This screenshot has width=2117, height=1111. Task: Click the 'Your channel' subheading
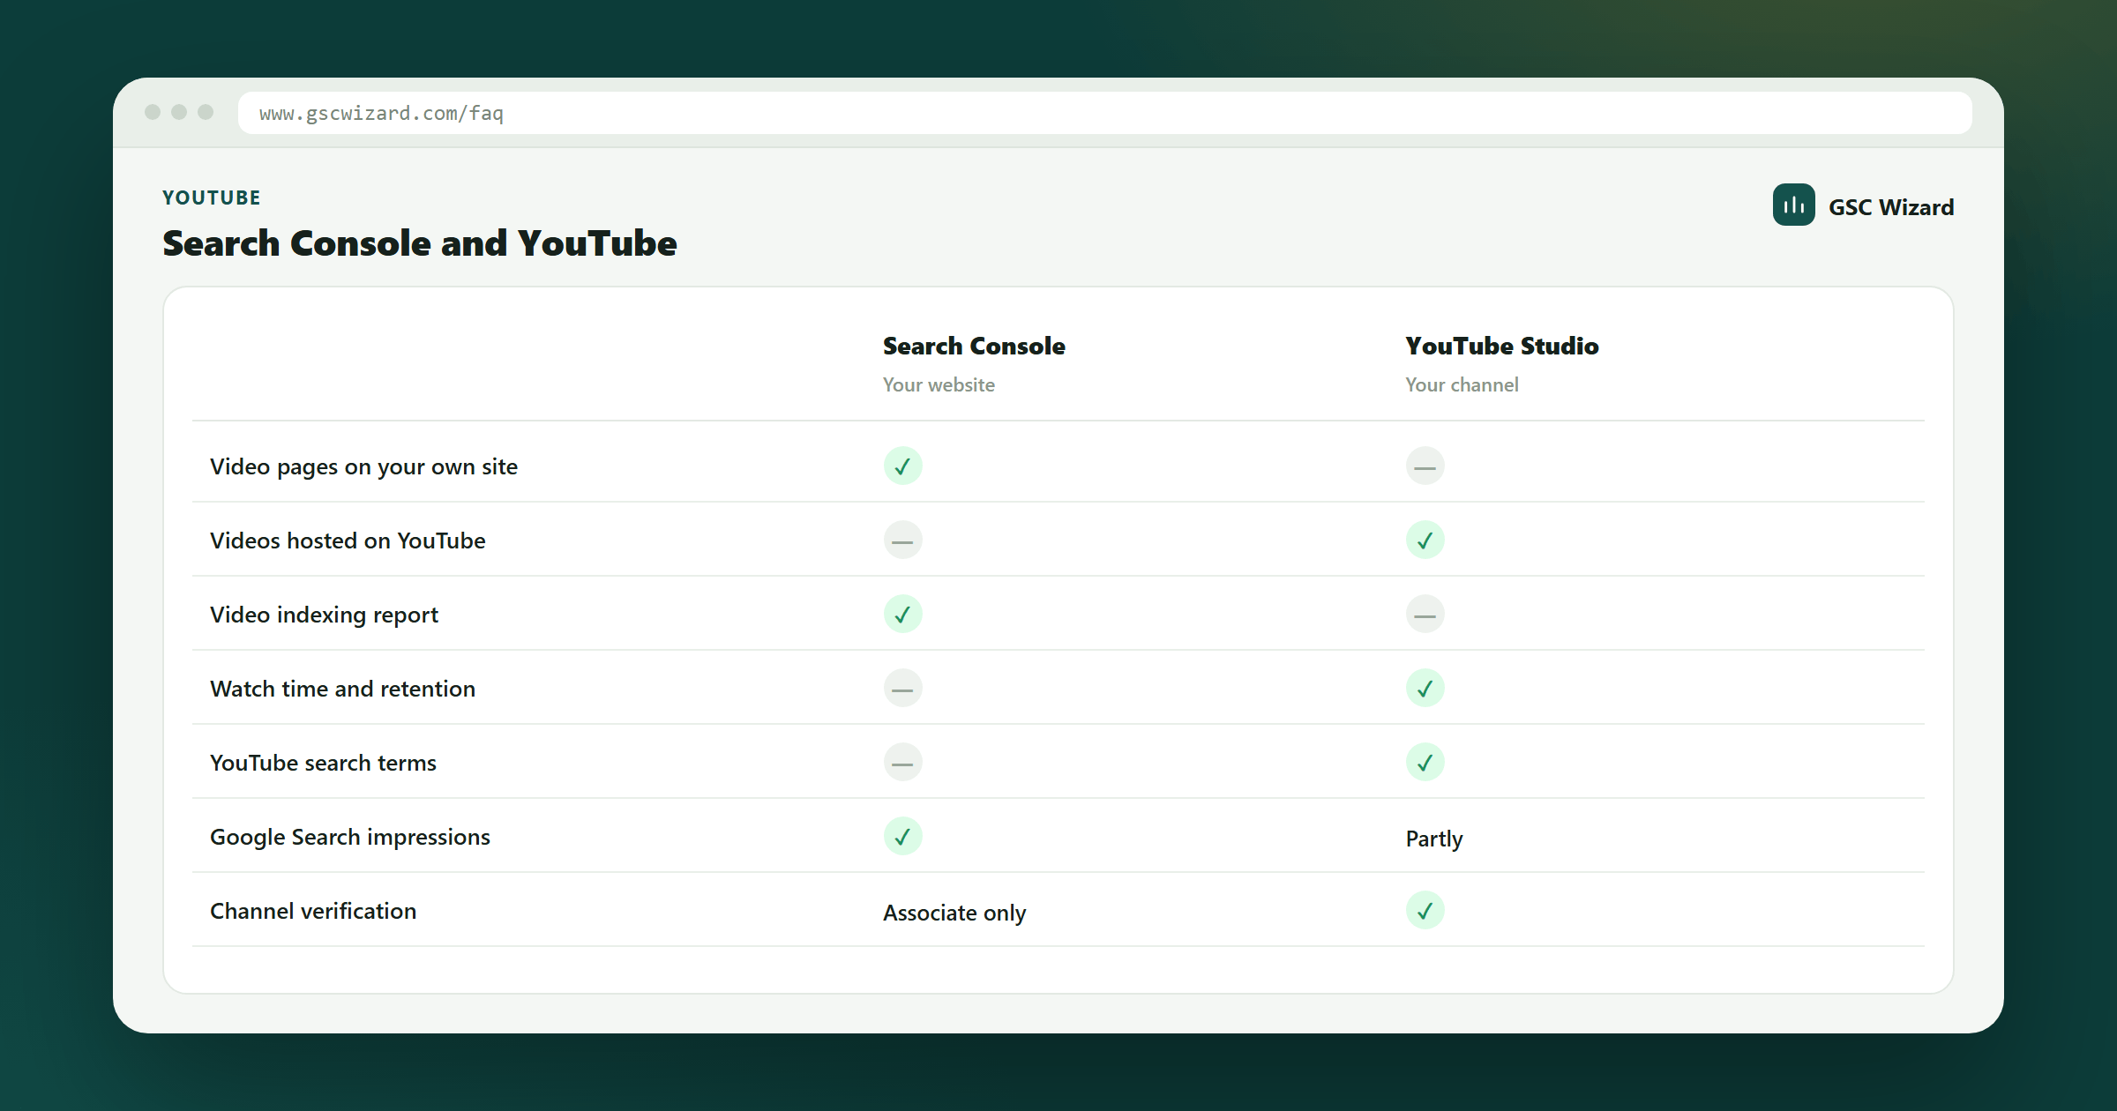coord(1462,384)
